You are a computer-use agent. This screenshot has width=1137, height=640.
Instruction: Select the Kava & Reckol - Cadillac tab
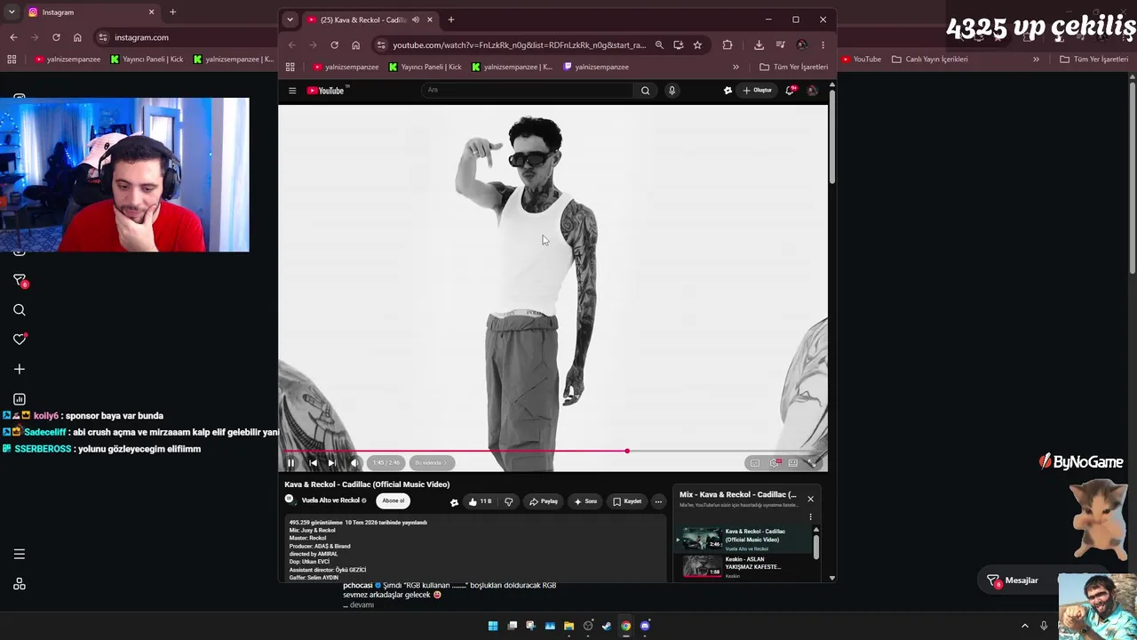tap(370, 20)
